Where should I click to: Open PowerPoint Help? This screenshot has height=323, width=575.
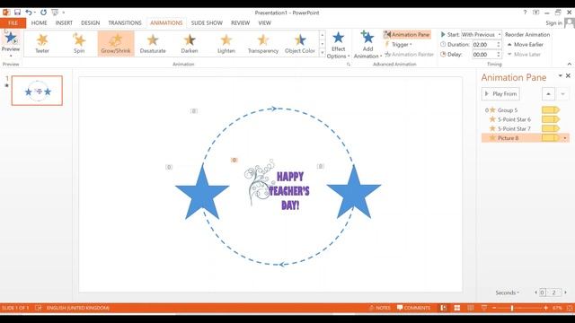525,13
